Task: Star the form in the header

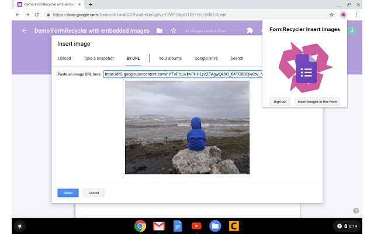Action: 174,30
